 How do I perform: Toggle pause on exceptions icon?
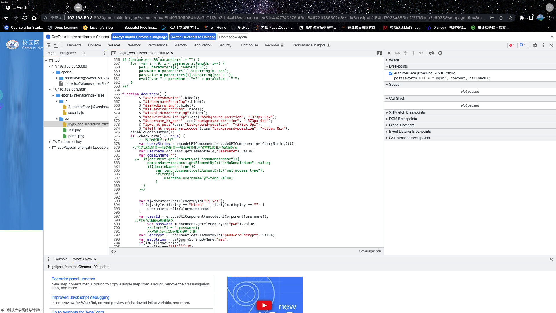pyautogui.click(x=440, y=53)
